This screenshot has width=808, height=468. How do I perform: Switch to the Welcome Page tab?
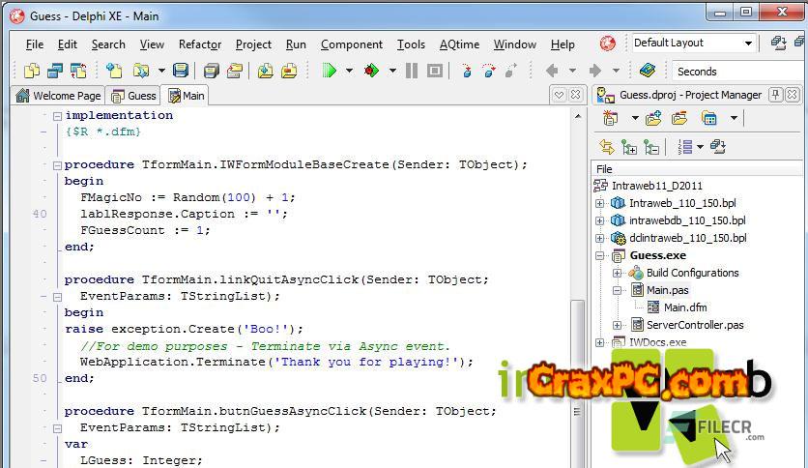(58, 96)
